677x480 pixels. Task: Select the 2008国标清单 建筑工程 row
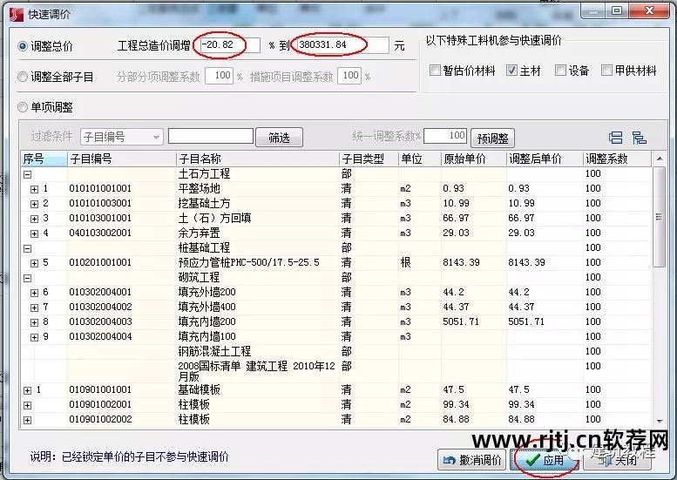click(x=337, y=371)
